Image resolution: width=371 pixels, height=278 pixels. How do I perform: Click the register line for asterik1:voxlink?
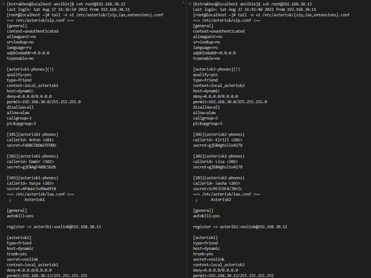tap(54, 227)
